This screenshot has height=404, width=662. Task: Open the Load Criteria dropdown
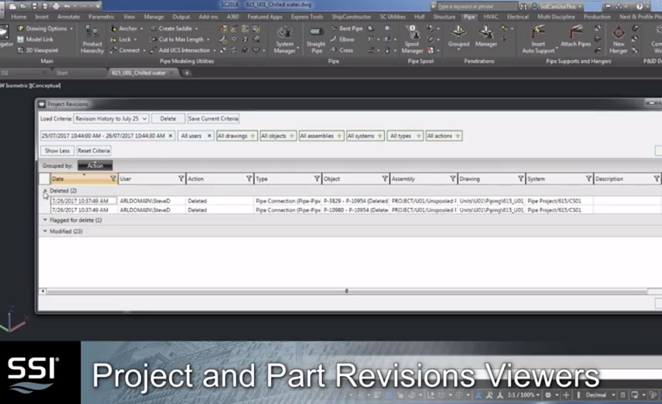click(144, 118)
